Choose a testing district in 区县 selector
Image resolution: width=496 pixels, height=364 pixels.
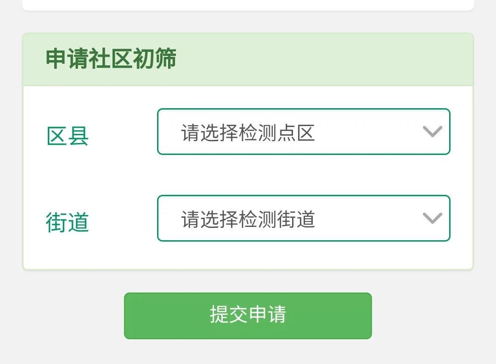tap(304, 132)
